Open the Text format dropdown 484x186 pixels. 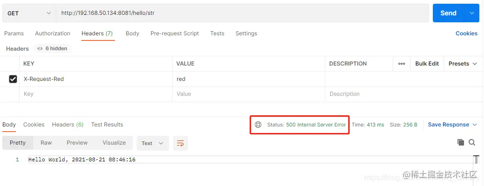pyautogui.click(x=153, y=143)
